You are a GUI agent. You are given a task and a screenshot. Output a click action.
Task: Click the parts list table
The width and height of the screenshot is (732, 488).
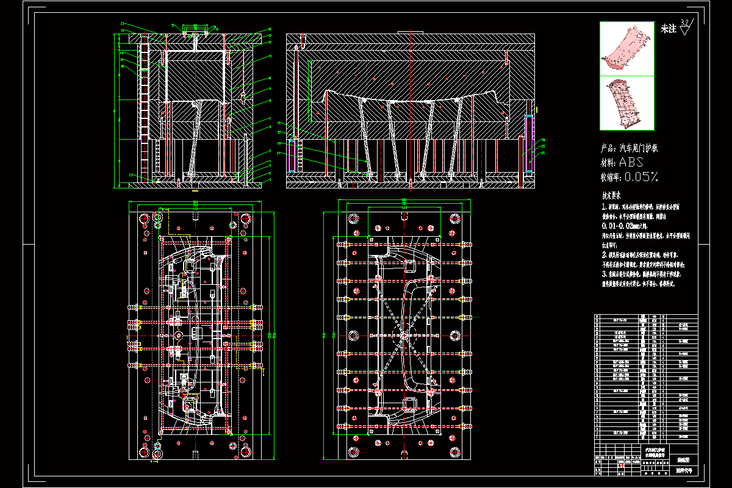pyautogui.click(x=647, y=378)
